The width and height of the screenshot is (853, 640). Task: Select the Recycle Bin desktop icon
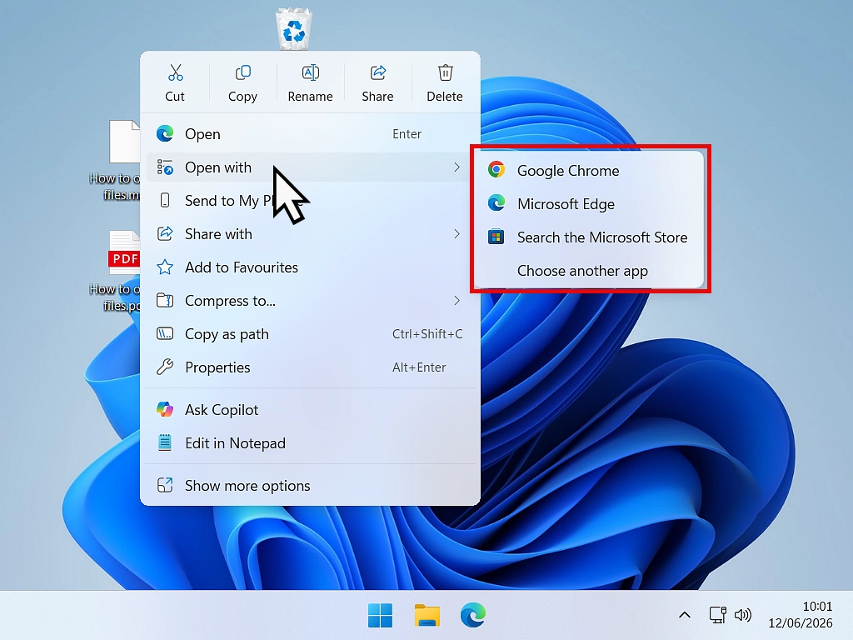[x=294, y=29]
